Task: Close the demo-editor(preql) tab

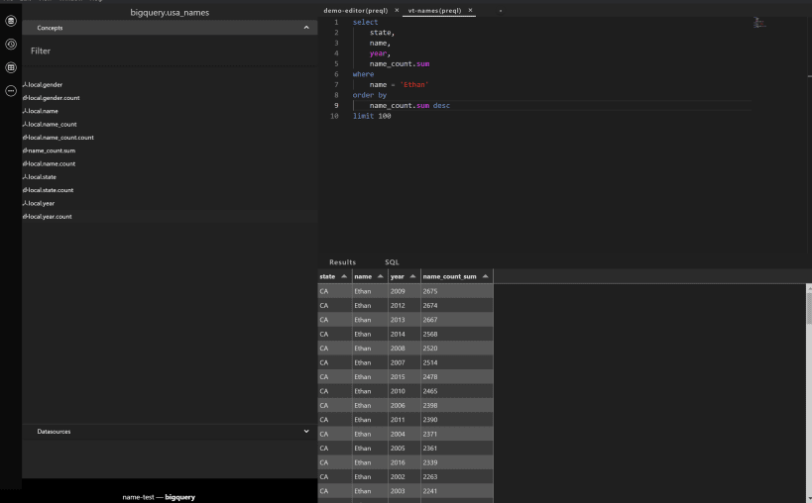Action: click(397, 10)
